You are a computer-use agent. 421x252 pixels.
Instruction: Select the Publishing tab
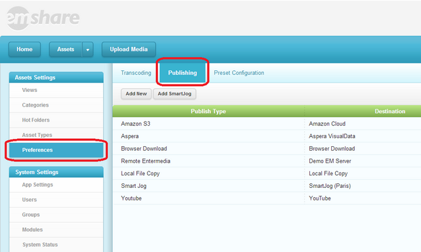point(182,73)
